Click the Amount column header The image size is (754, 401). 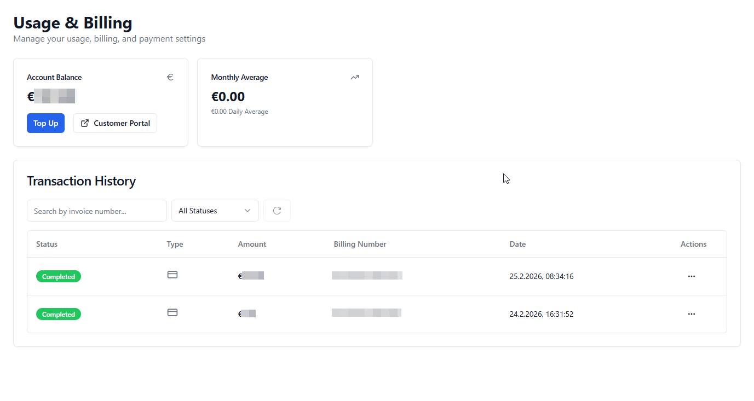tap(252, 244)
